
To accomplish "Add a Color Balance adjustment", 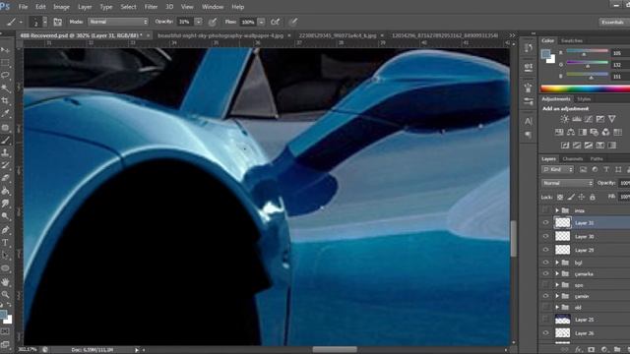I will tap(571, 132).
